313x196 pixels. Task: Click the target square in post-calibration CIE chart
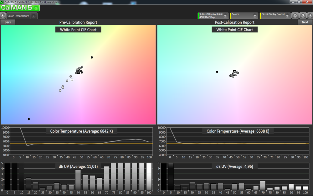pyautogui.click(x=234, y=72)
